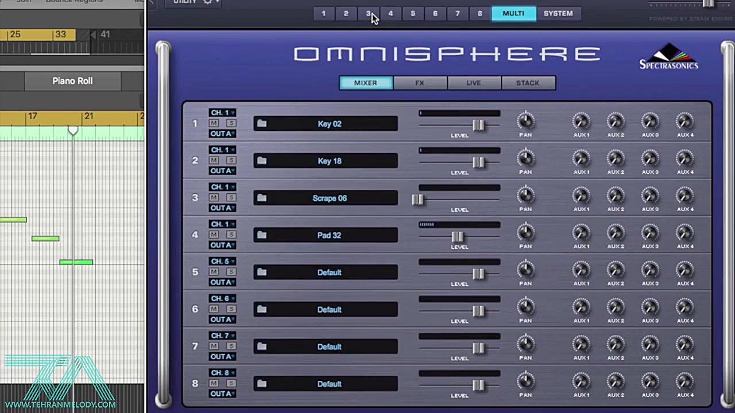This screenshot has width=735, height=413.
Task: Click the PAN knob for part 4
Action: [x=525, y=232]
